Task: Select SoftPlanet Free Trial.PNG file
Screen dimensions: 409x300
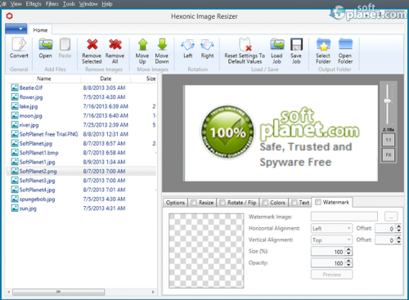Action: pyautogui.click(x=81, y=134)
